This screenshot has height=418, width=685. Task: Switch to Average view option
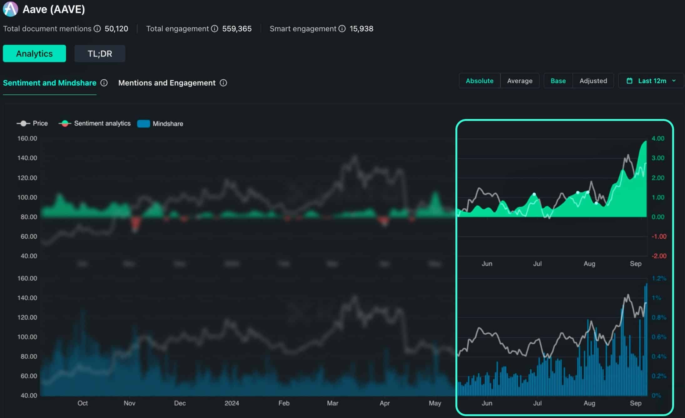[520, 81]
